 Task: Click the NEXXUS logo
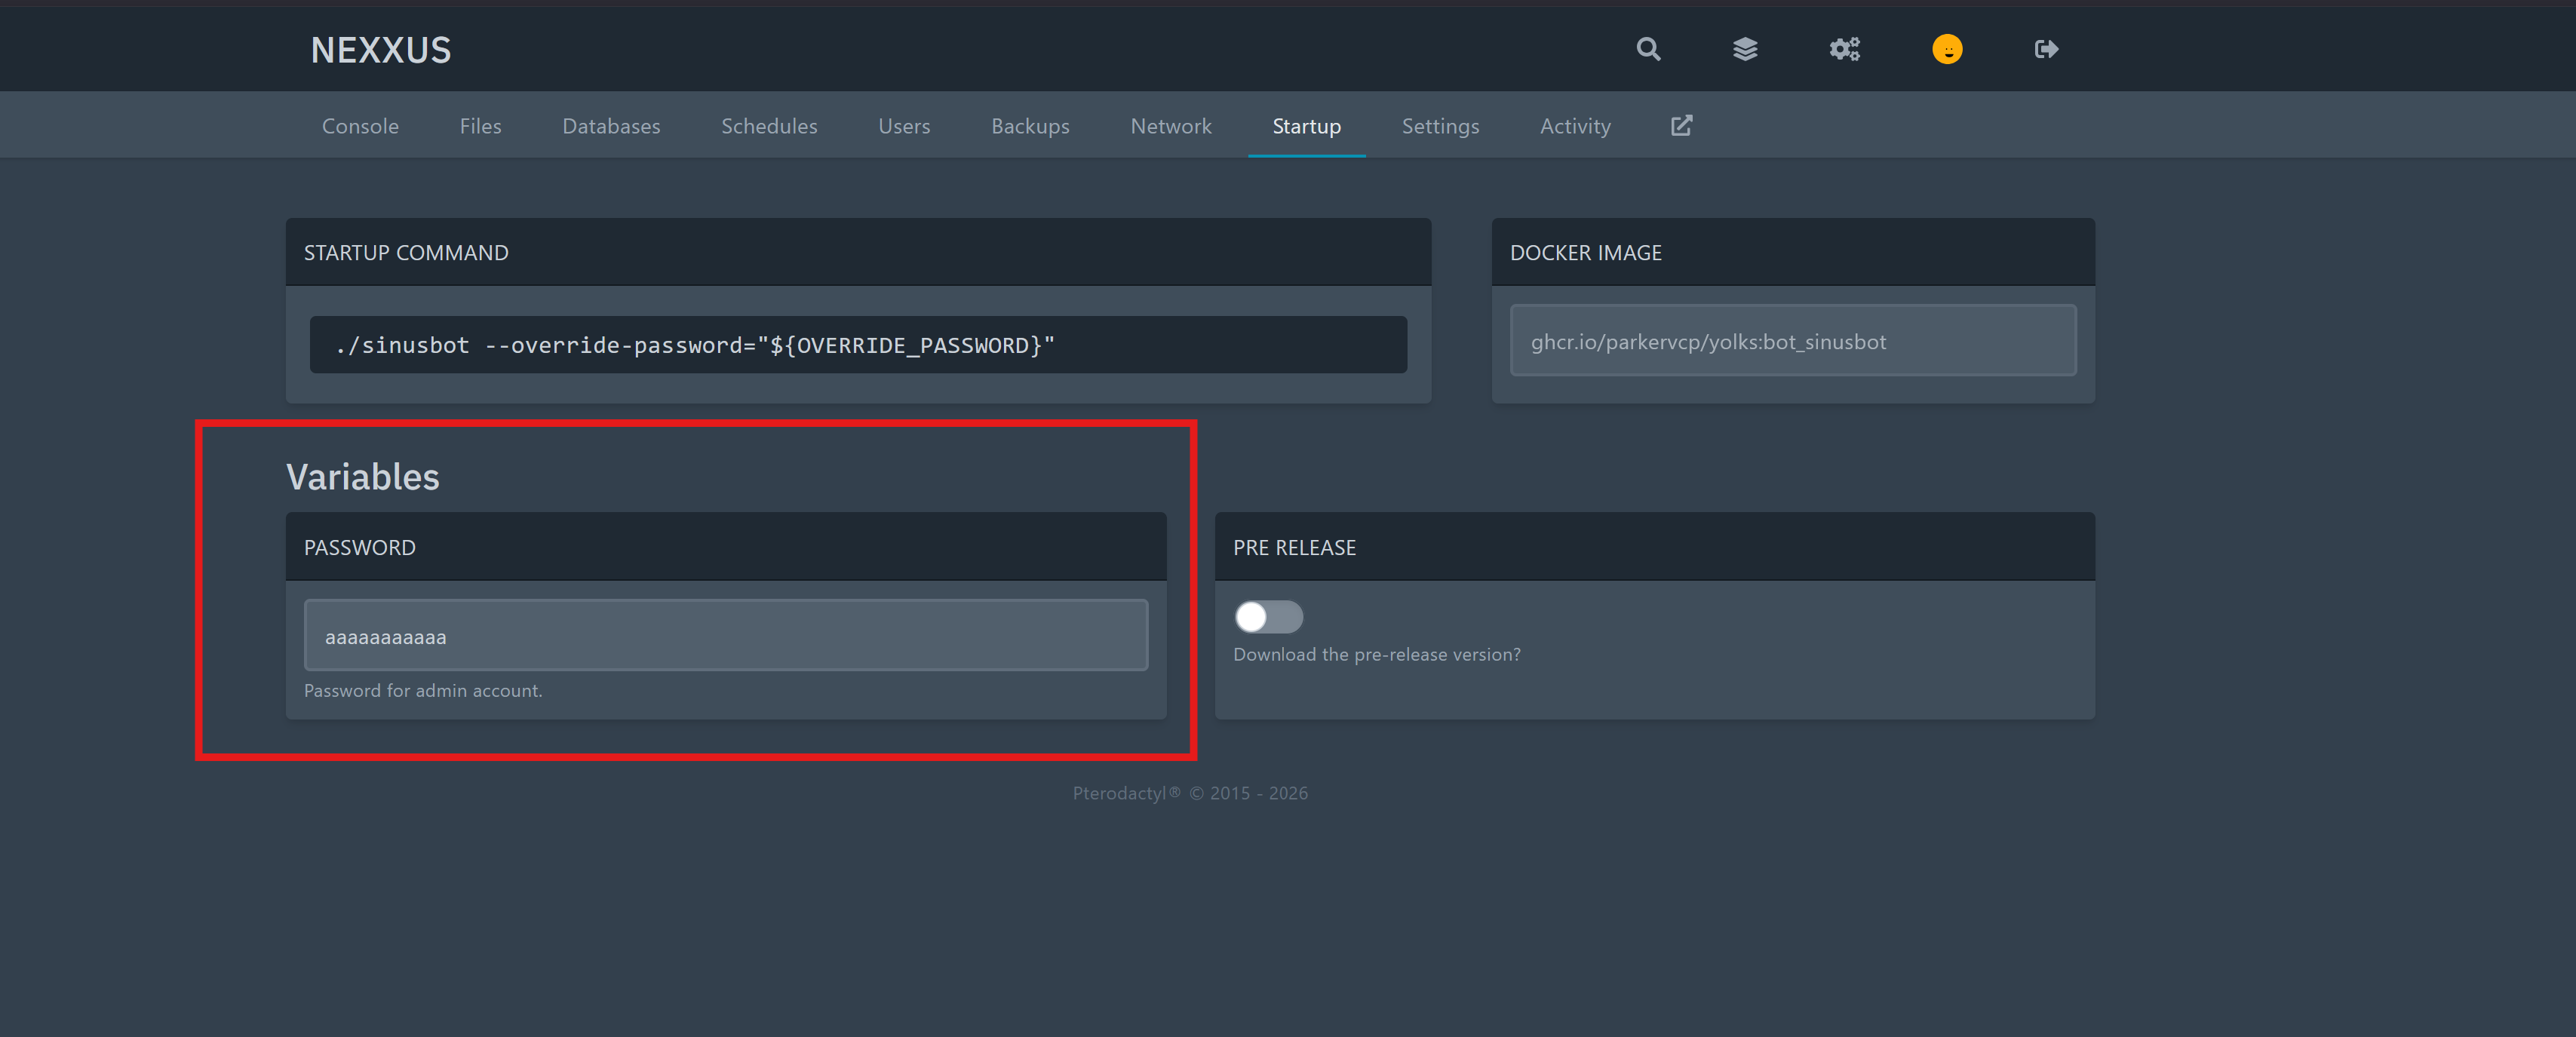tap(381, 50)
